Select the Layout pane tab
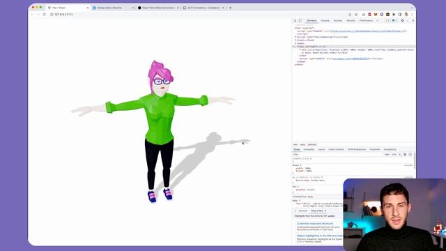 click(x=321, y=149)
